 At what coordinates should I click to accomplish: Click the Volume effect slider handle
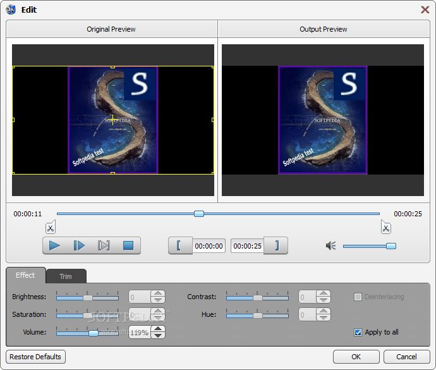[x=94, y=333]
